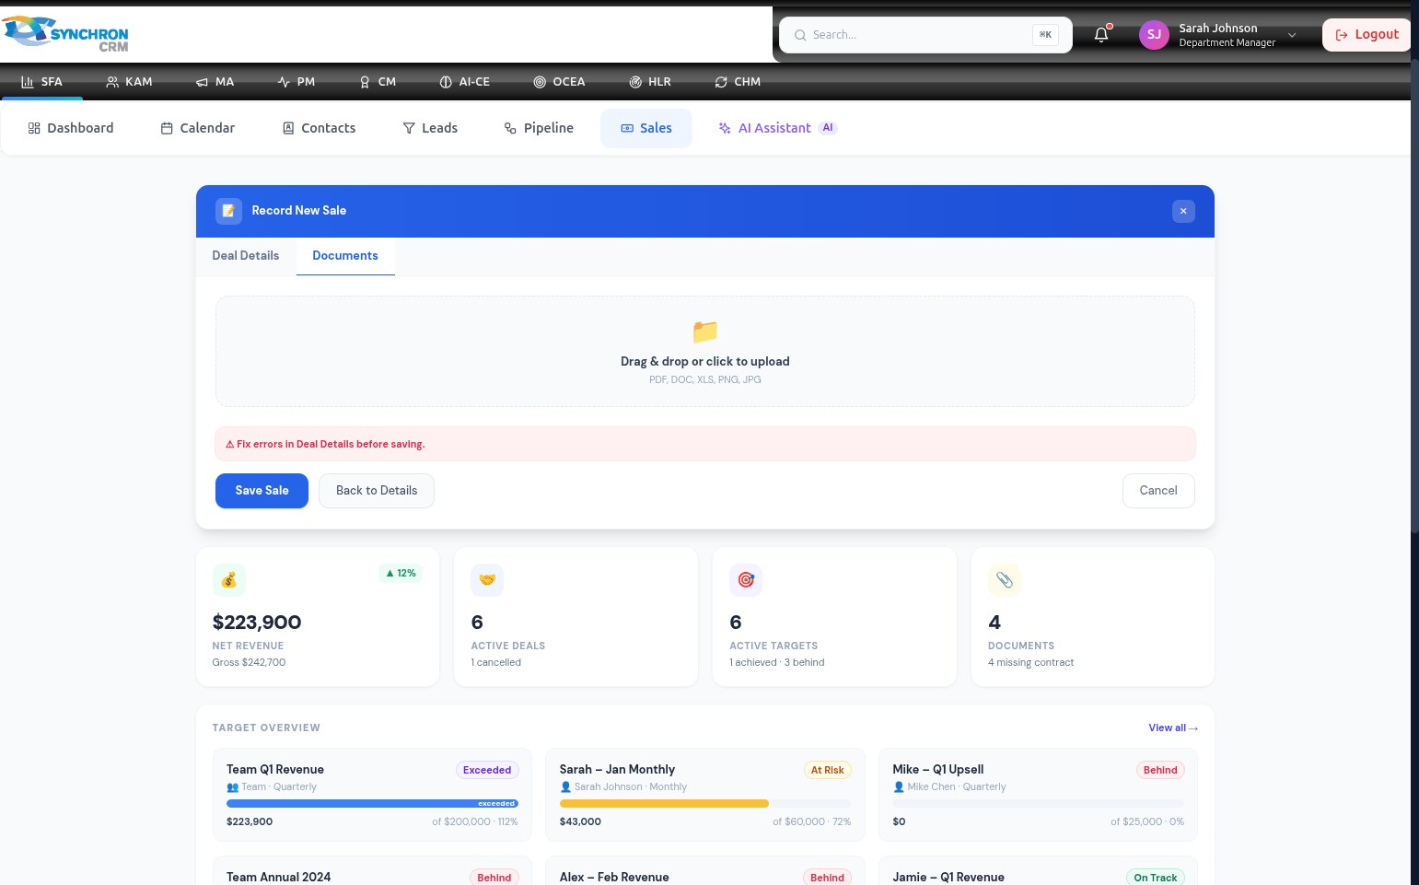The image size is (1419, 885).
Task: Focus the Search input field
Action: (925, 35)
